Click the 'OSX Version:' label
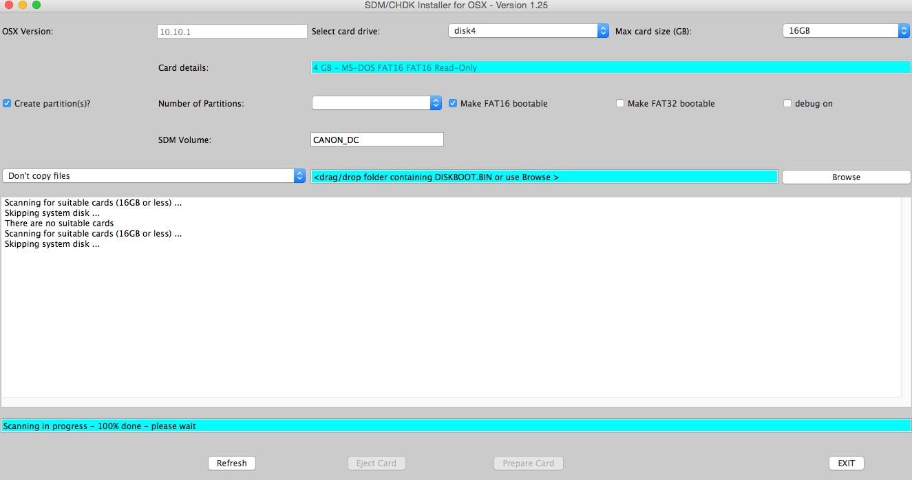The width and height of the screenshot is (912, 480). [x=28, y=32]
